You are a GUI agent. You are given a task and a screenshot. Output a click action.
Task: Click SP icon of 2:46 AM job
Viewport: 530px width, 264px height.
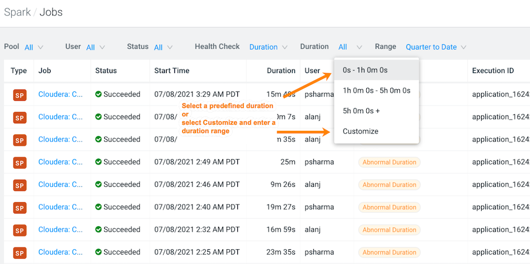(19, 185)
